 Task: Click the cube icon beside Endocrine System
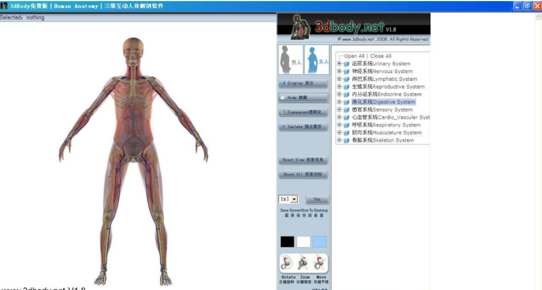click(347, 94)
